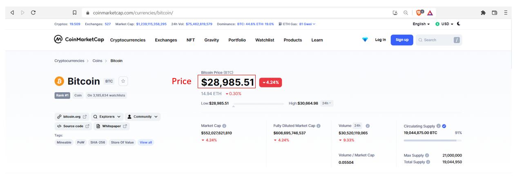Toggle dark mode with the moon icon
The image size is (515, 176).
[459, 24]
